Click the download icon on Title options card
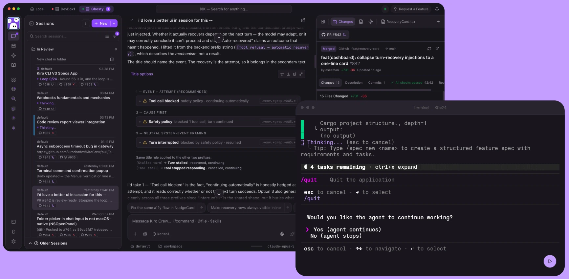 tap(288, 74)
